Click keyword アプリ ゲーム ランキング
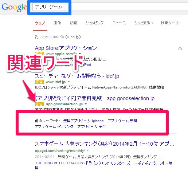The width and height of the screenshot is (188, 173). 54,127
